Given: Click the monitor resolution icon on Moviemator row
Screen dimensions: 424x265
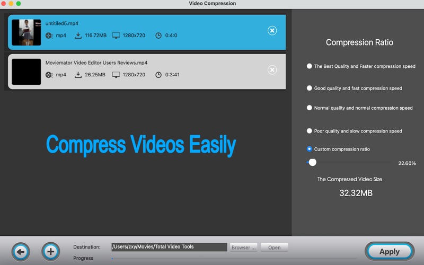Looking at the screenshot, I should [116, 75].
